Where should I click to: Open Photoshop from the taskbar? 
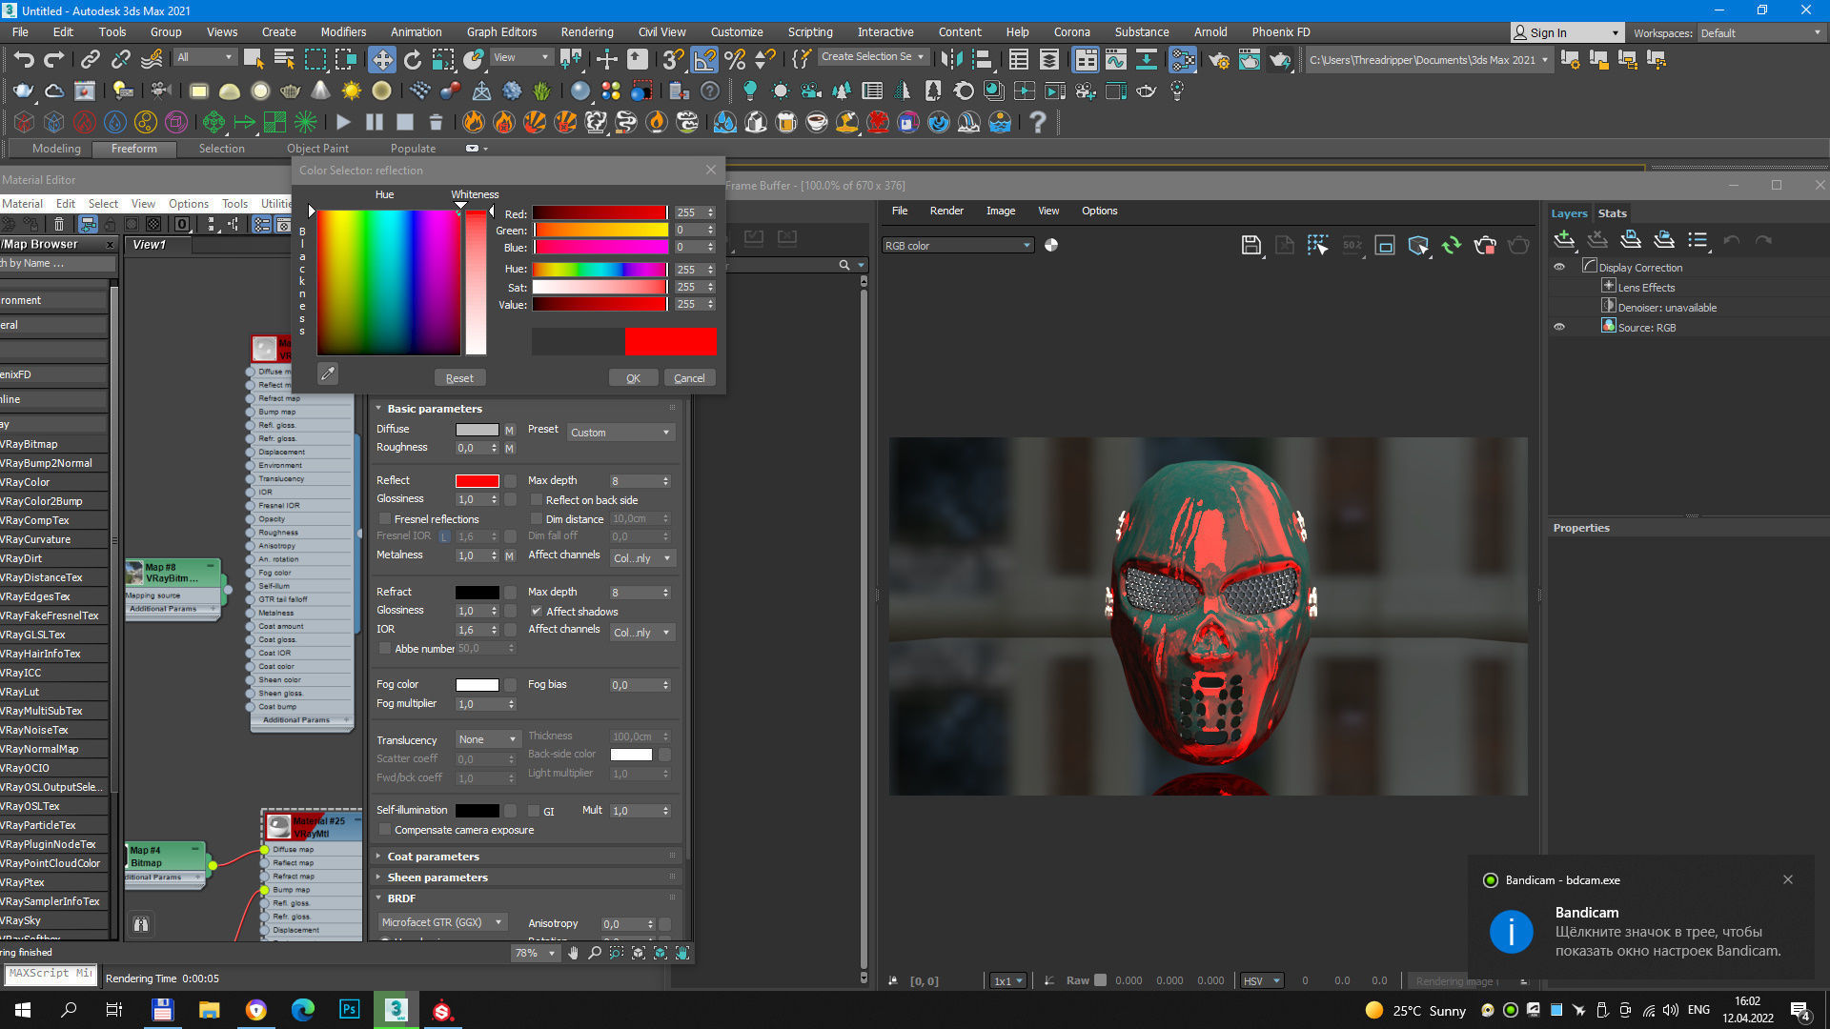349,1010
